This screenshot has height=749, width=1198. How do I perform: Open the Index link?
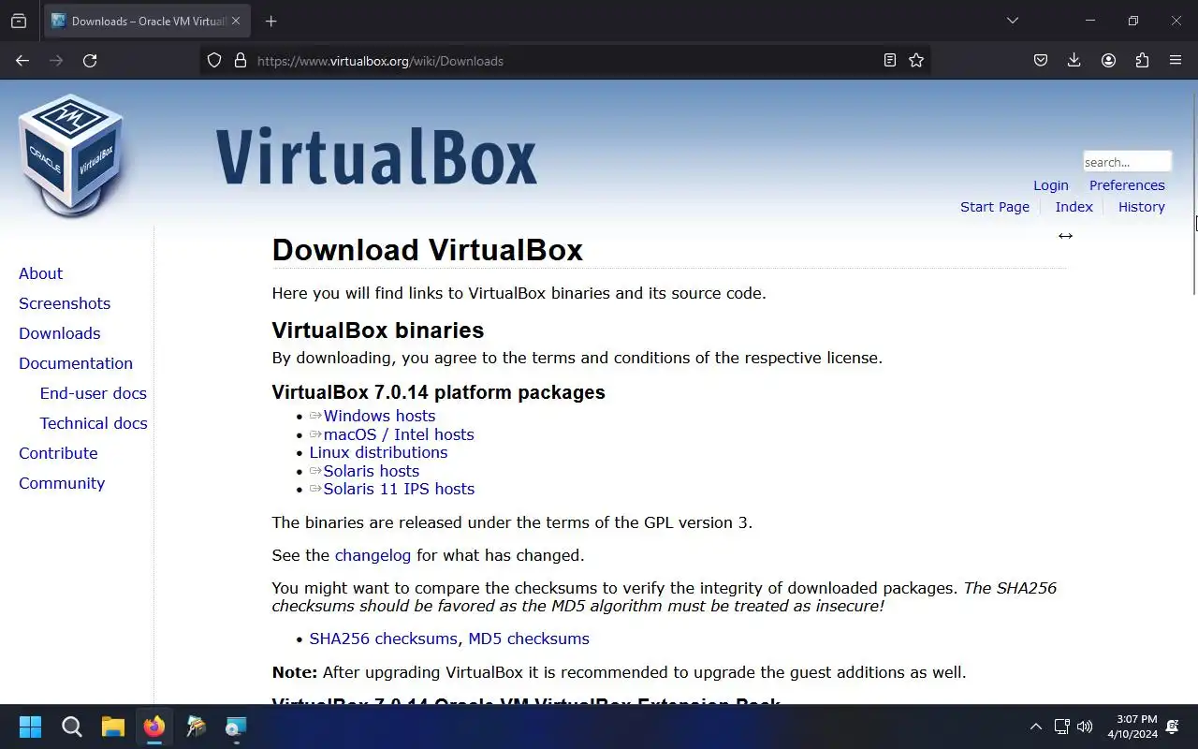tap(1074, 207)
